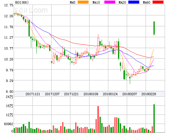Click the 18万 volume axis label

pyautogui.click(x=9, y=106)
